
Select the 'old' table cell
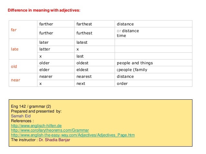pos(23,66)
